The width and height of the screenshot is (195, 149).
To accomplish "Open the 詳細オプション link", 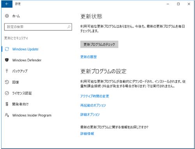I will (90, 114).
